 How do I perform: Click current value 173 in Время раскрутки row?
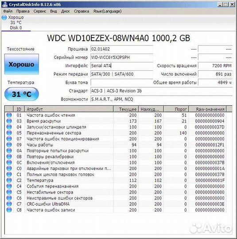click(133, 121)
